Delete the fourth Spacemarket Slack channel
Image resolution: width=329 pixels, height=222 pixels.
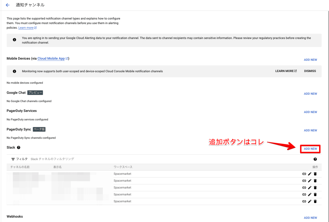point(315,194)
